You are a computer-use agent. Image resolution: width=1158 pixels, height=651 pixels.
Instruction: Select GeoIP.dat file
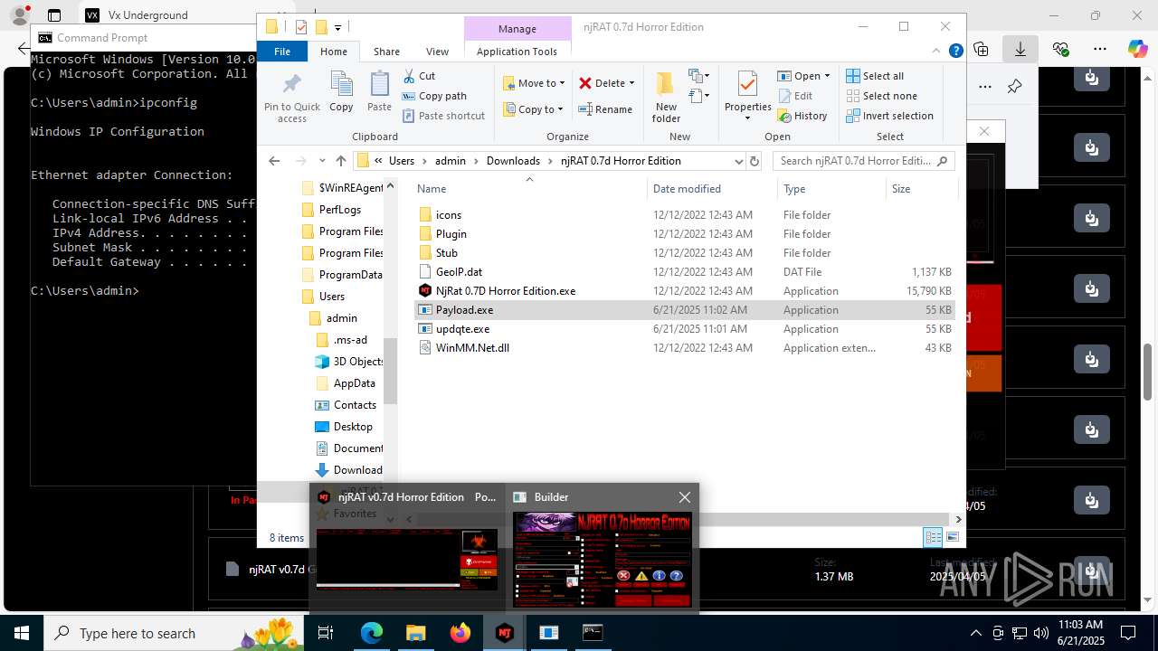click(x=685, y=272)
